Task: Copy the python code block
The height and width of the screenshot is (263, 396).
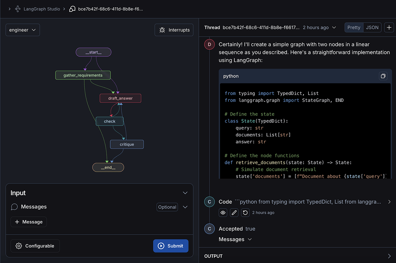Action: (383, 76)
